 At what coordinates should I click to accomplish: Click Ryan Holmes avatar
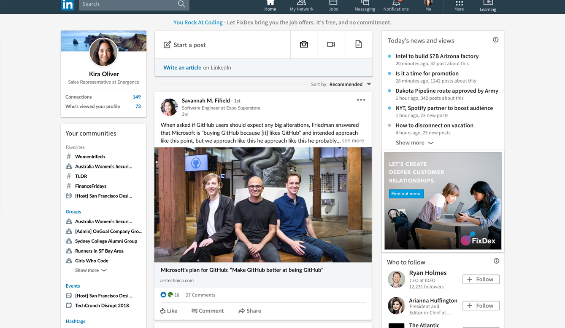[397, 279]
